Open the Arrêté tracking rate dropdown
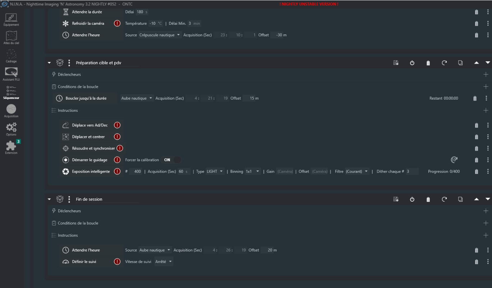The width and height of the screenshot is (492, 288). (164, 262)
